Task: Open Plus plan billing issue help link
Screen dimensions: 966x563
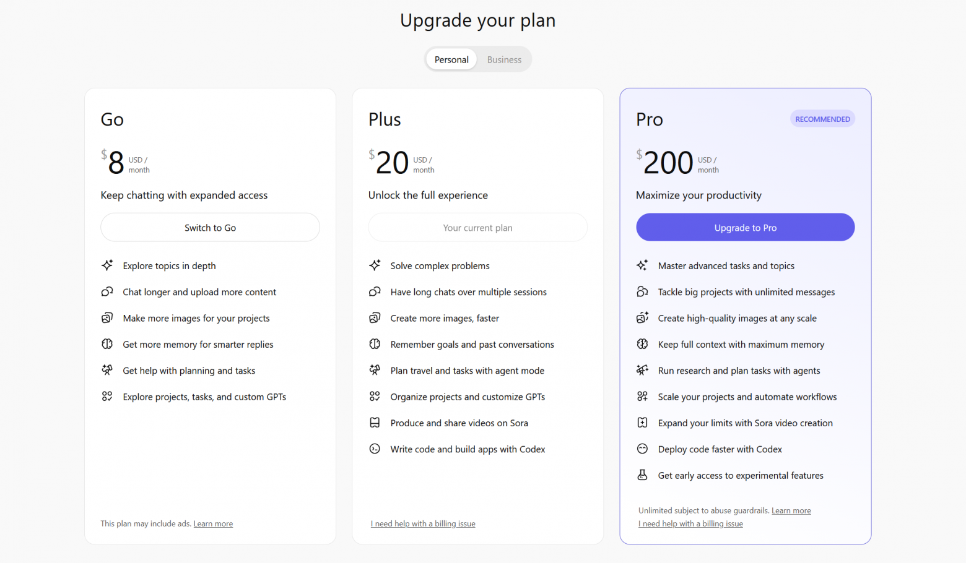Action: click(x=423, y=524)
